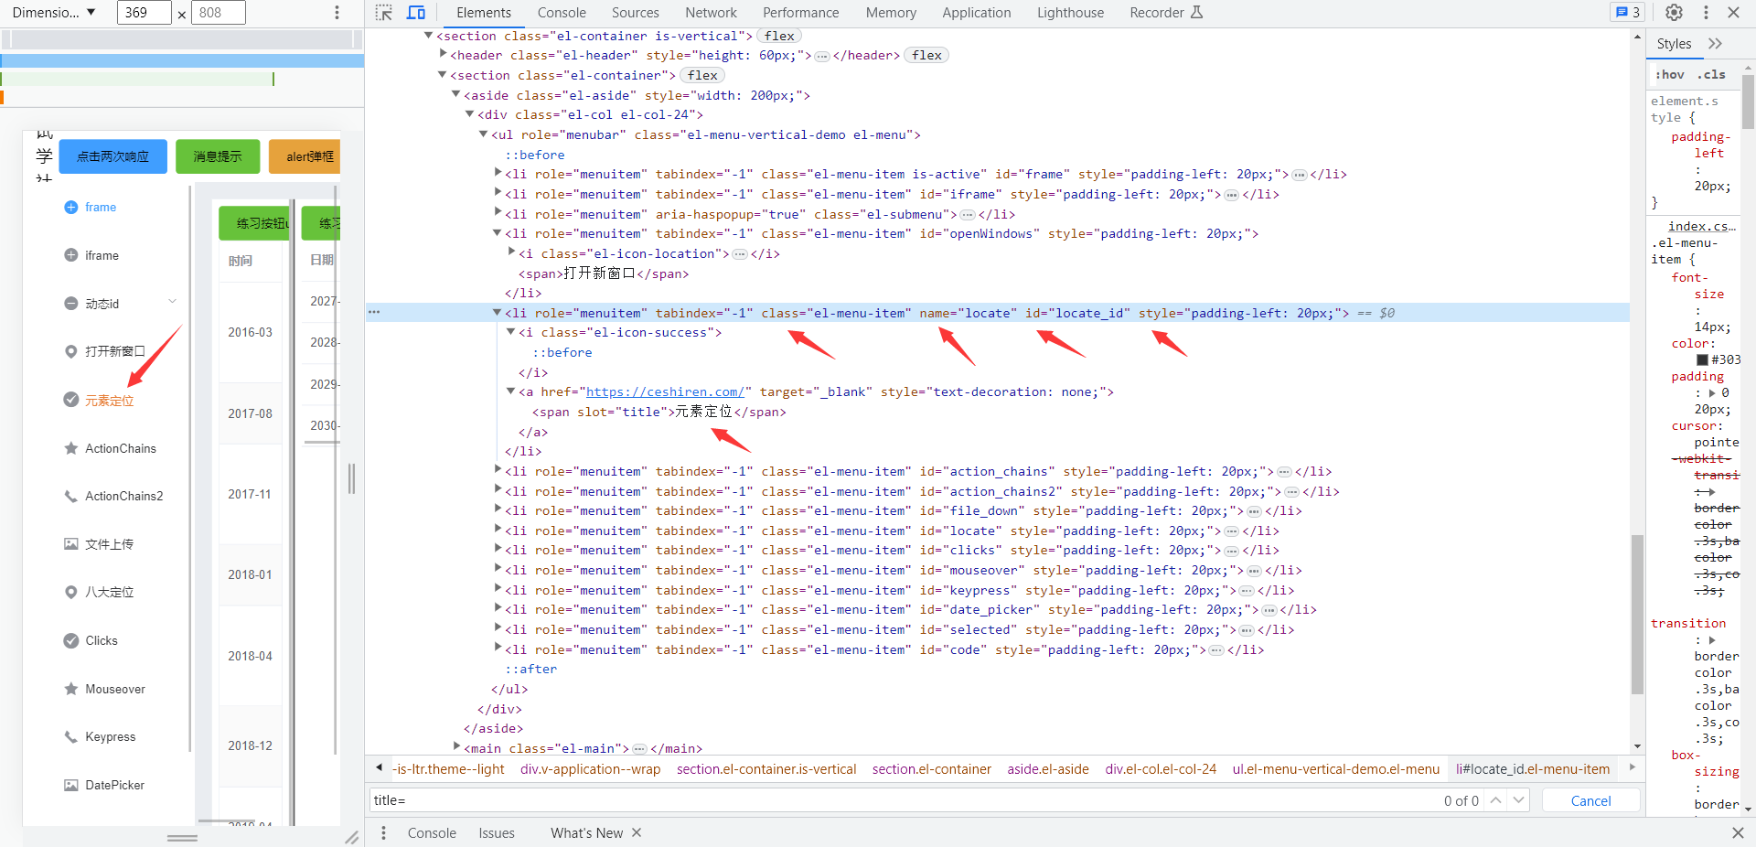This screenshot has width=1756, height=847.
Task: Open the DevTools three-dot customize menu
Action: tap(1706, 13)
